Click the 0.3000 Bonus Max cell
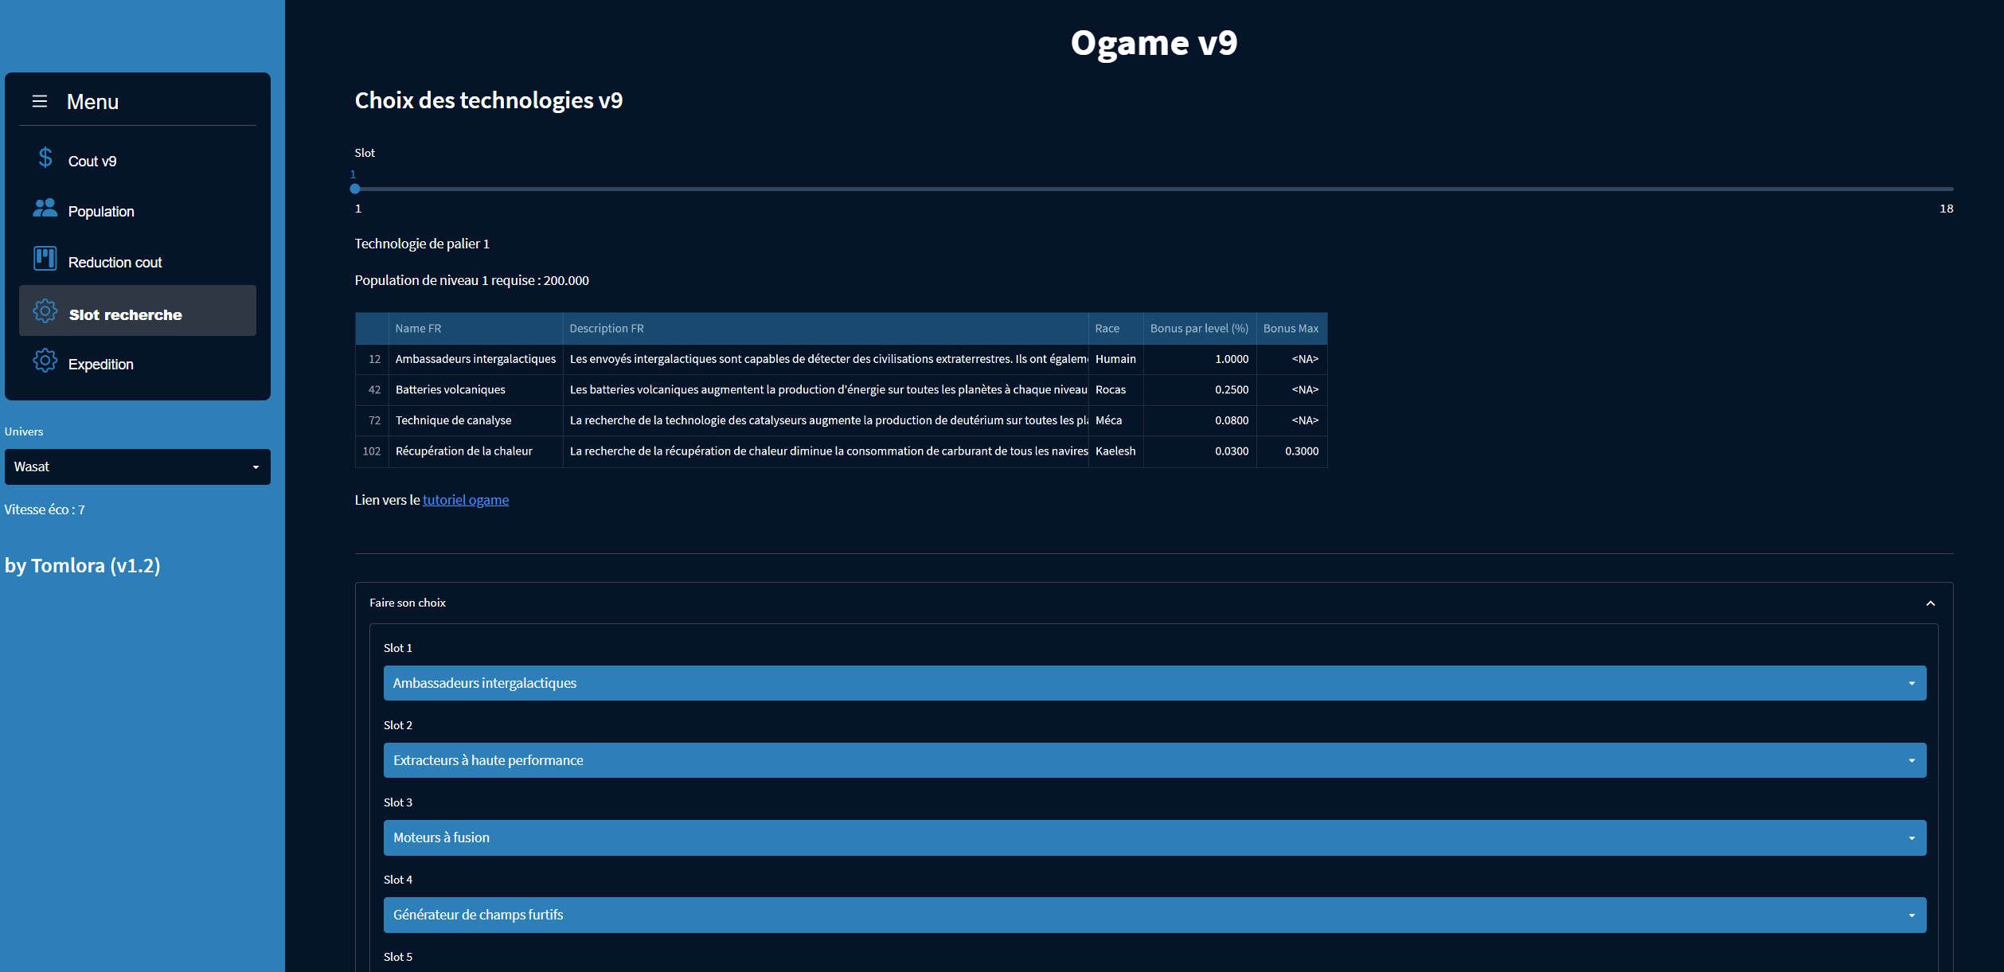Viewport: 2004px width, 972px height. [x=1291, y=451]
